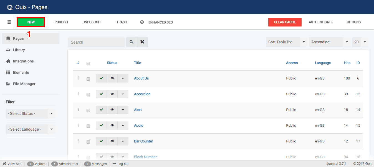This screenshot has width=374, height=167.
Task: Open the Select Language filter
Action: pos(31,129)
